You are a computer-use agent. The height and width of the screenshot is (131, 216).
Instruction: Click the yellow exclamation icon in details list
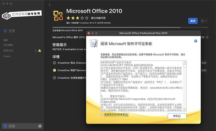coord(54,70)
